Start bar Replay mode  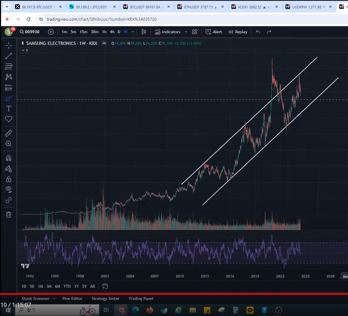point(238,32)
